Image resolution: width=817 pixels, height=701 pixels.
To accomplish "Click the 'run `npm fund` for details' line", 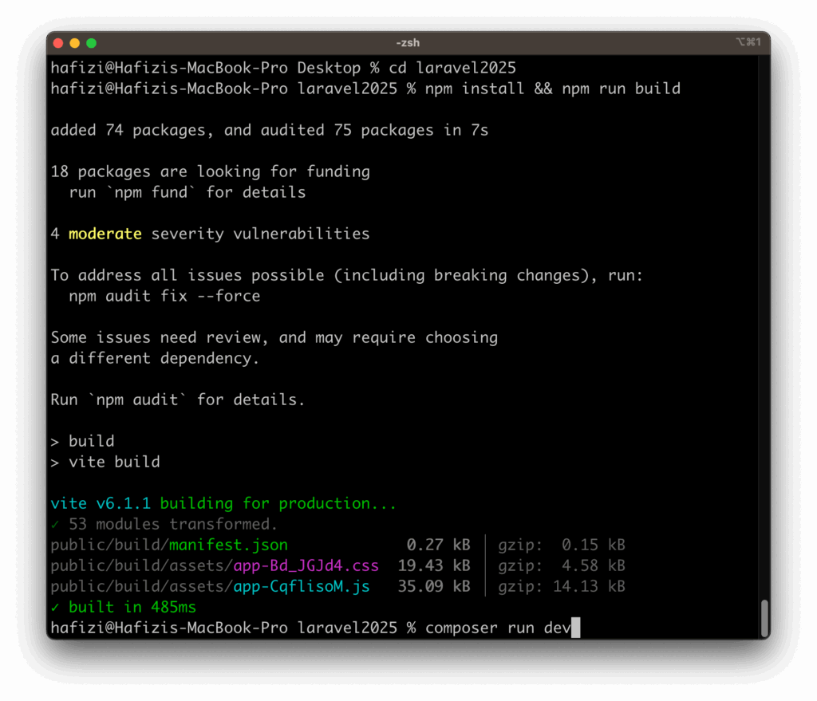I will [187, 193].
